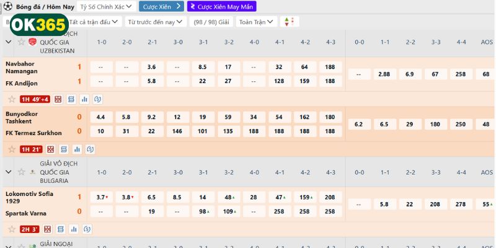The image size is (496, 248).
Task: Open pitch view icon for Bunyodkor Tashkent match
Action: click(x=51, y=149)
